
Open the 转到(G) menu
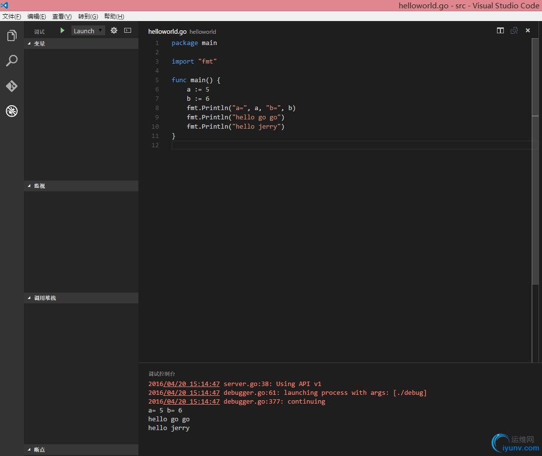point(88,16)
